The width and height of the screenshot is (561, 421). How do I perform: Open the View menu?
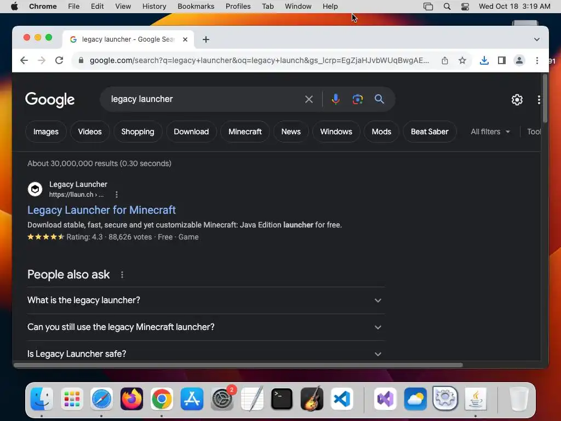pyautogui.click(x=123, y=7)
